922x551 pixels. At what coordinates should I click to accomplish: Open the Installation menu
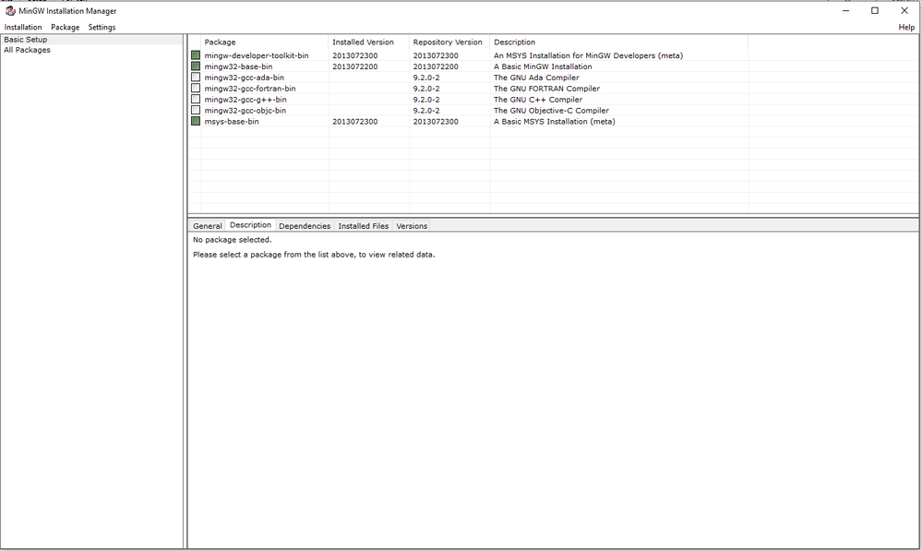(23, 27)
